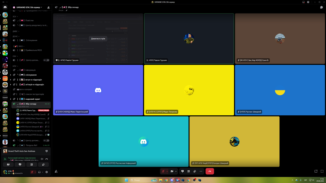Open soundboard button in the voice panel
This screenshot has width=326, height=183.
[43, 164]
